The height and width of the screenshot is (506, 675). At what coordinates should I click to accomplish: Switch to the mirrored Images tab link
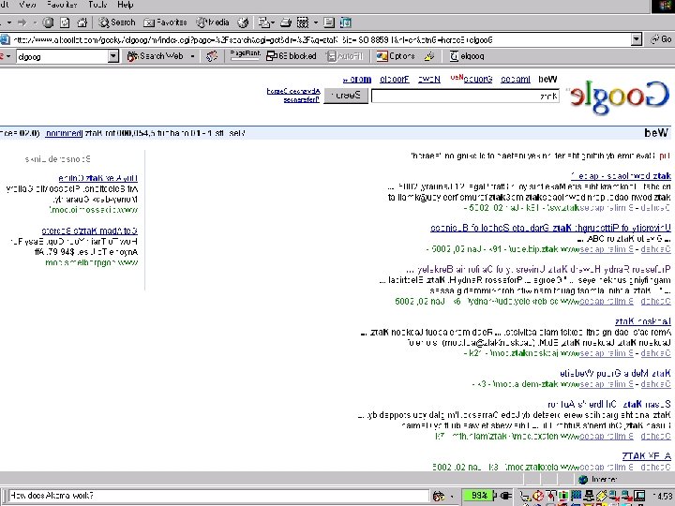516,79
